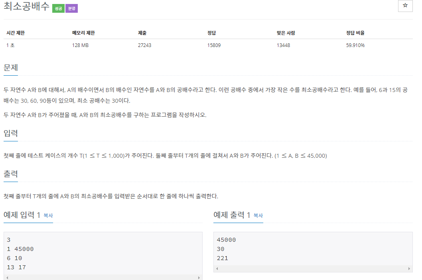Click solved users count 13448

point(284,45)
